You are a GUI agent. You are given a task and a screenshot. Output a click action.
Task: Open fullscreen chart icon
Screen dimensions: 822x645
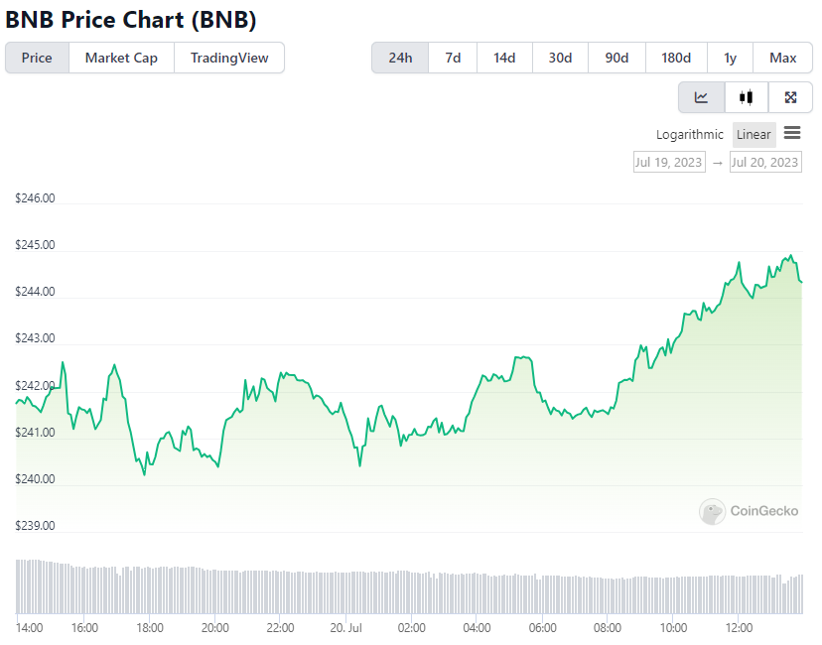(790, 97)
